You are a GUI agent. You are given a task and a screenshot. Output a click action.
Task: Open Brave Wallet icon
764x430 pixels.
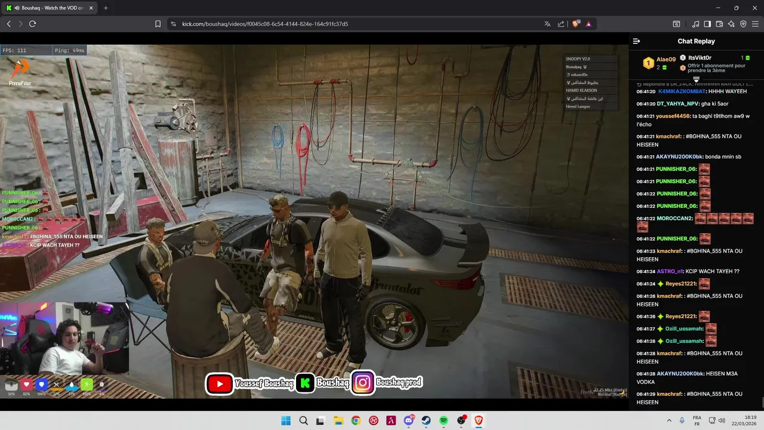[x=719, y=24]
